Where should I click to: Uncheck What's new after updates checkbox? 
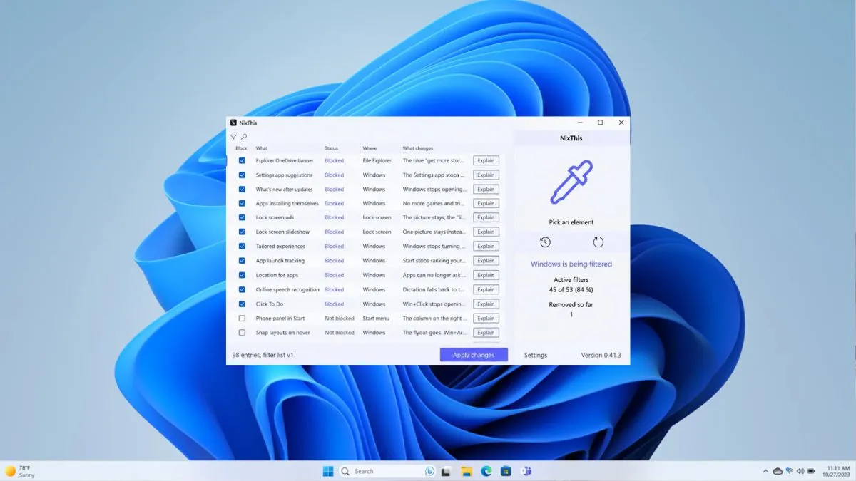point(242,190)
